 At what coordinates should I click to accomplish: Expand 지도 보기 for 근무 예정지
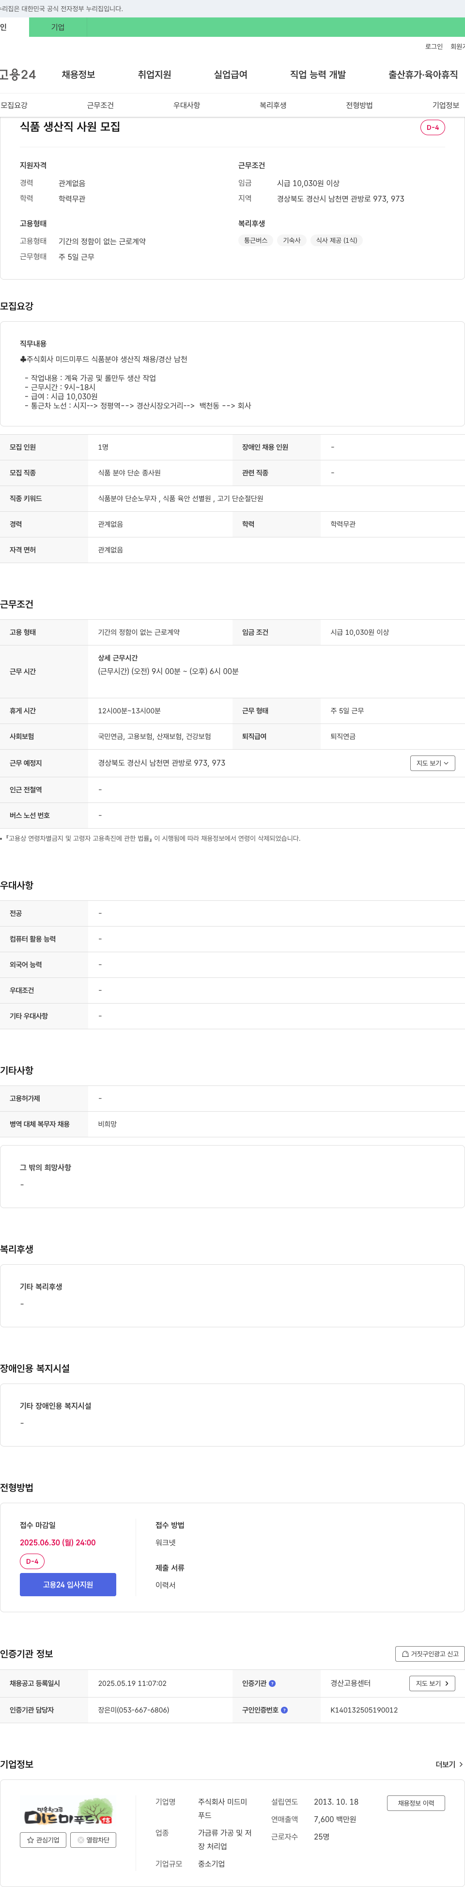click(x=433, y=763)
